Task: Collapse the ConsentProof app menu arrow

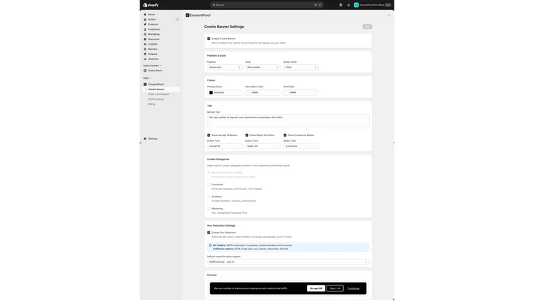Action: (178, 85)
